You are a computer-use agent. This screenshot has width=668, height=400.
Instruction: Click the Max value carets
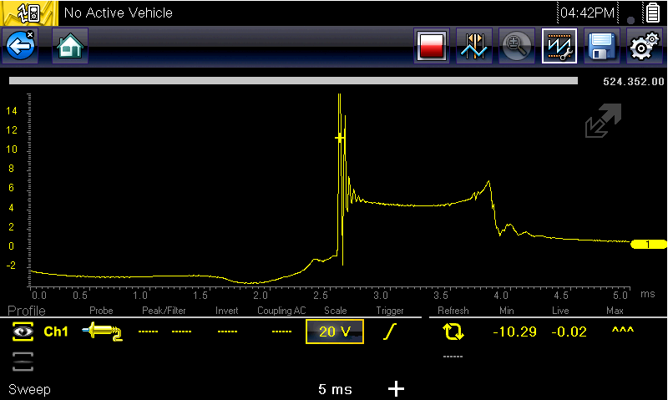pyautogui.click(x=623, y=330)
